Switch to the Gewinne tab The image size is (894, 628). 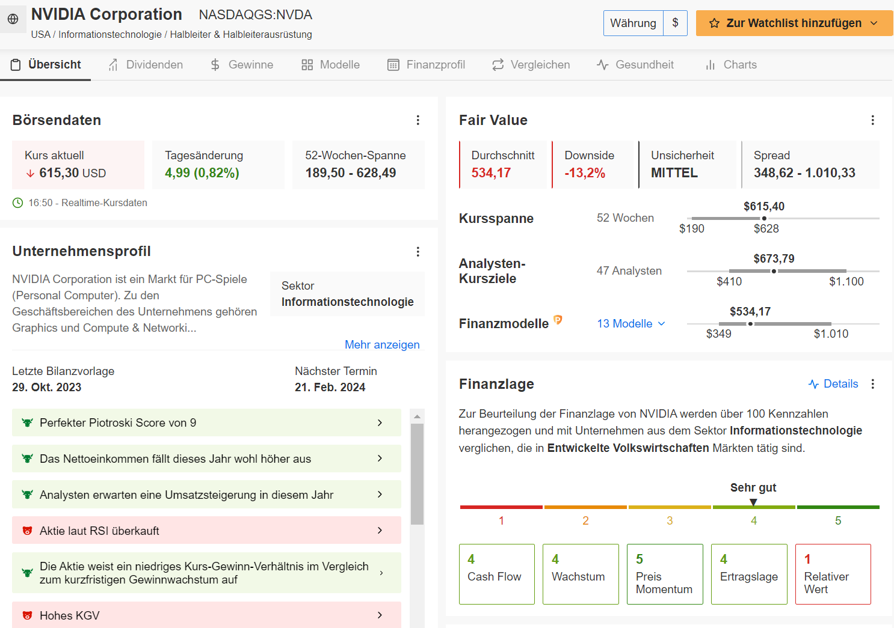coord(242,65)
